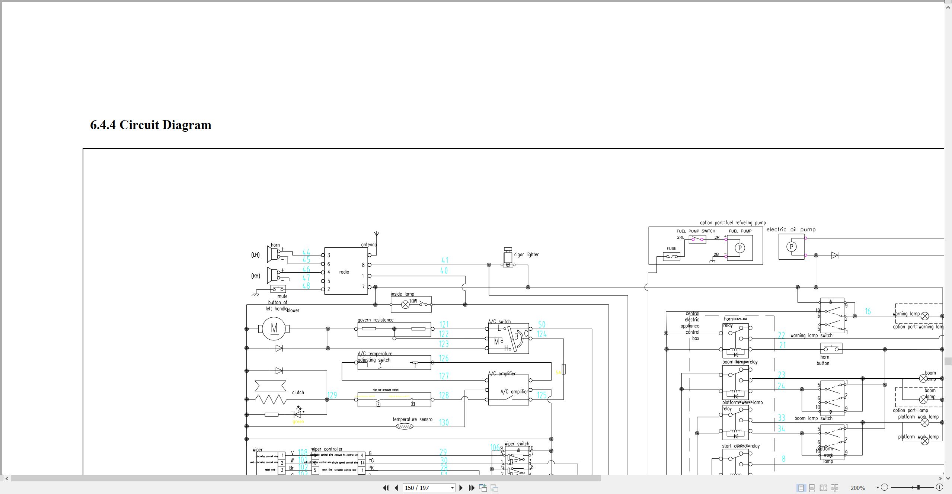The height and width of the screenshot is (494, 952).
Task: Click the horizontal scrollbar thumb
Action: [306, 478]
